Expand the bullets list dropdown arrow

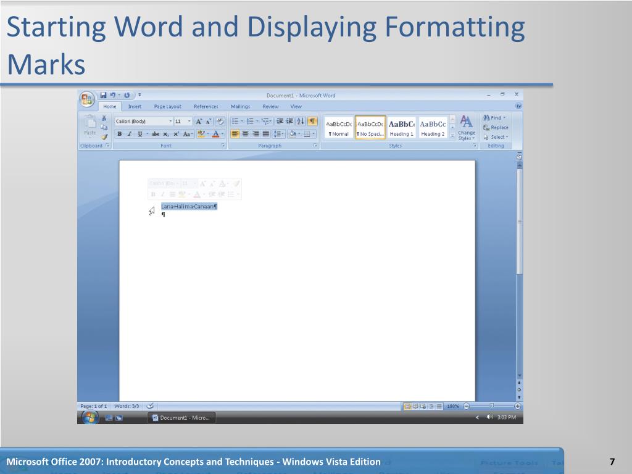point(242,122)
